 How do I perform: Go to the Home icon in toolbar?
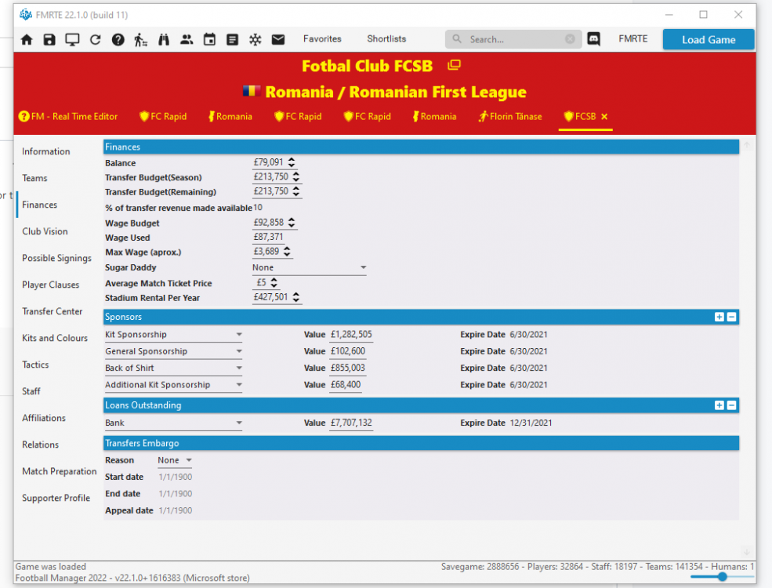pyautogui.click(x=27, y=39)
